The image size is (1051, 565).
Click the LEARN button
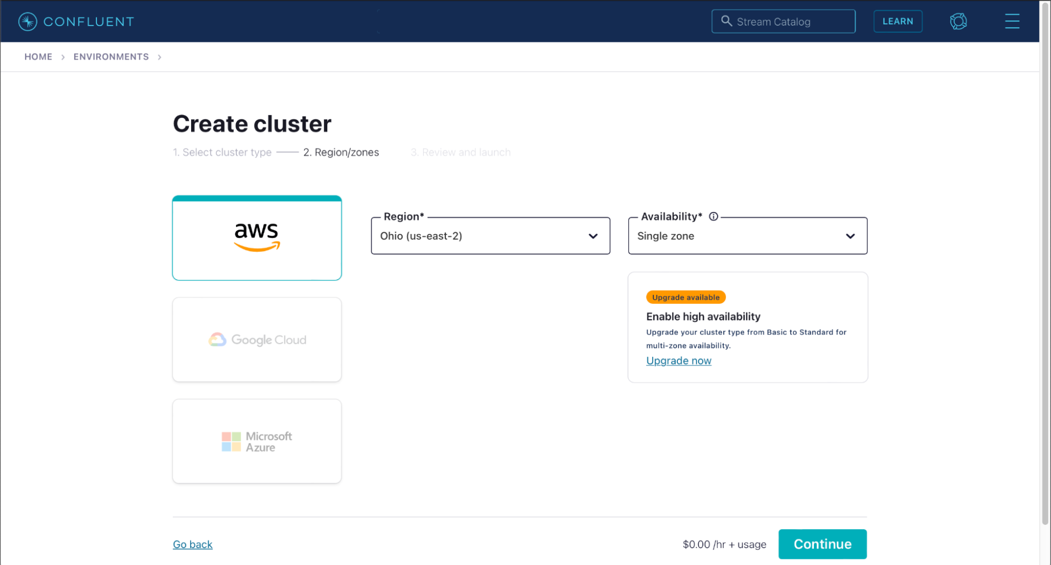pos(898,22)
